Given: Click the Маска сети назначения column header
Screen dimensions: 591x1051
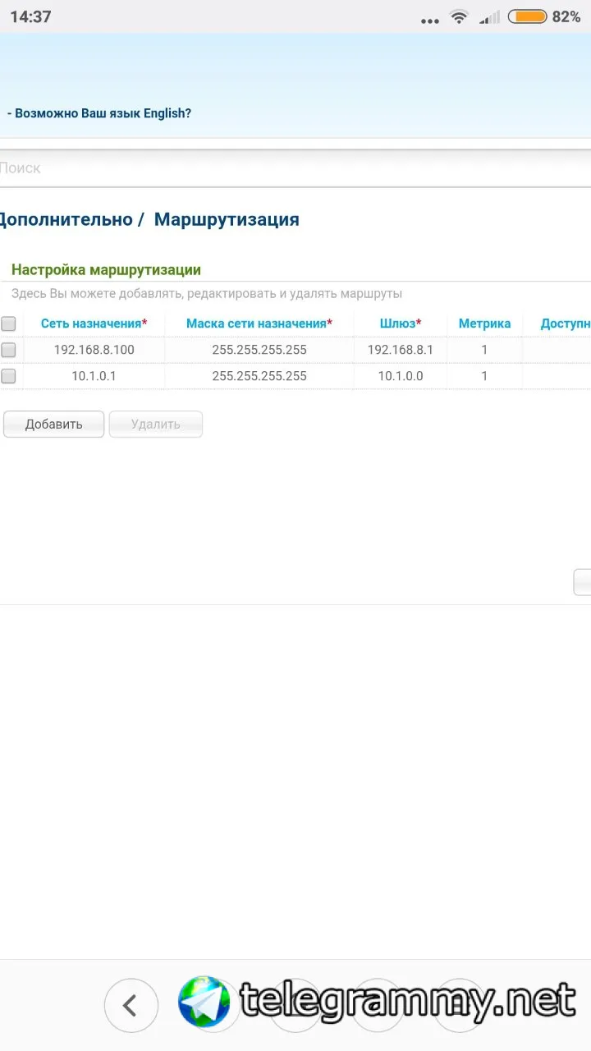Looking at the screenshot, I should 259,324.
